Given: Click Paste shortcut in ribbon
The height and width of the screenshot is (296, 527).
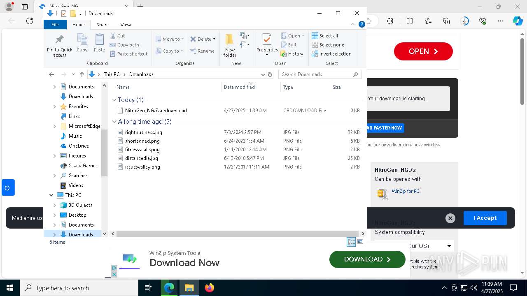Looking at the screenshot, I should coord(128,54).
